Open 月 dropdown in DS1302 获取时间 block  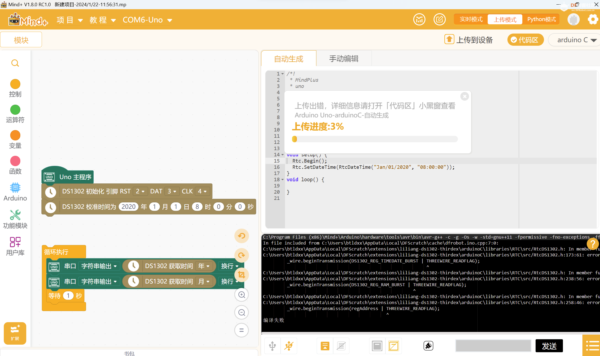[x=204, y=282]
